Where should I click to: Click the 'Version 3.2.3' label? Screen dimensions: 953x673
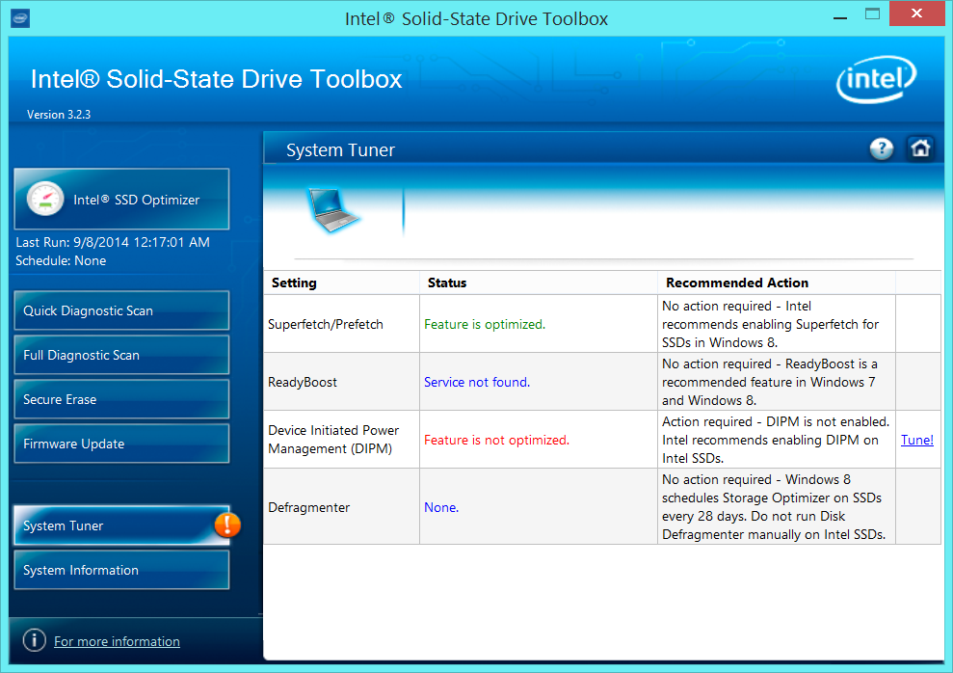coord(59,115)
